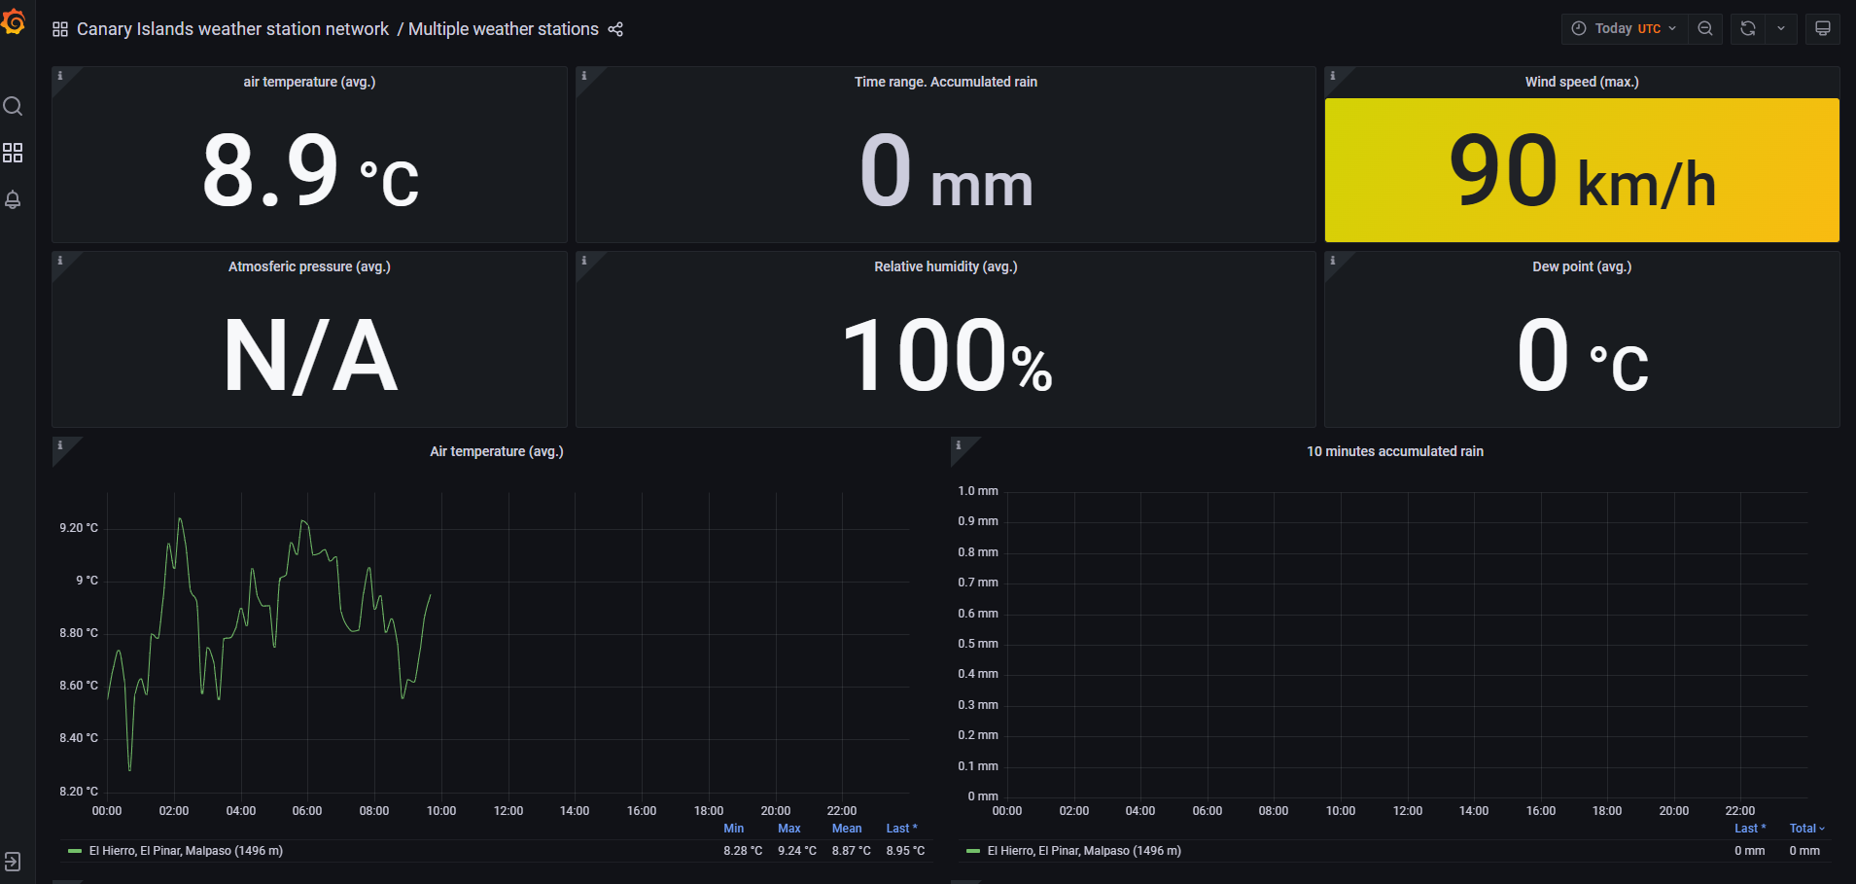Show info for Air temperature graph panel
1856x884 pixels.
pyautogui.click(x=60, y=445)
